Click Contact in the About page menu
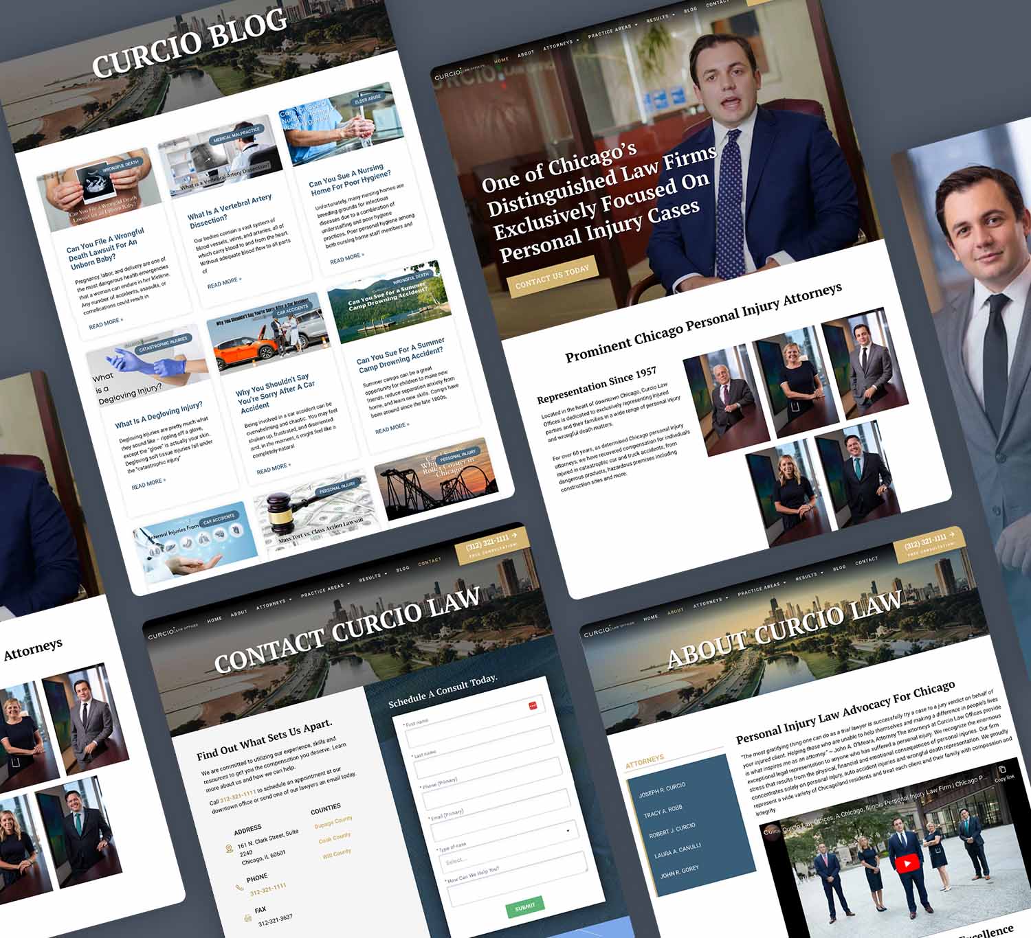Viewport: 1031px width, 938px height. [866, 560]
